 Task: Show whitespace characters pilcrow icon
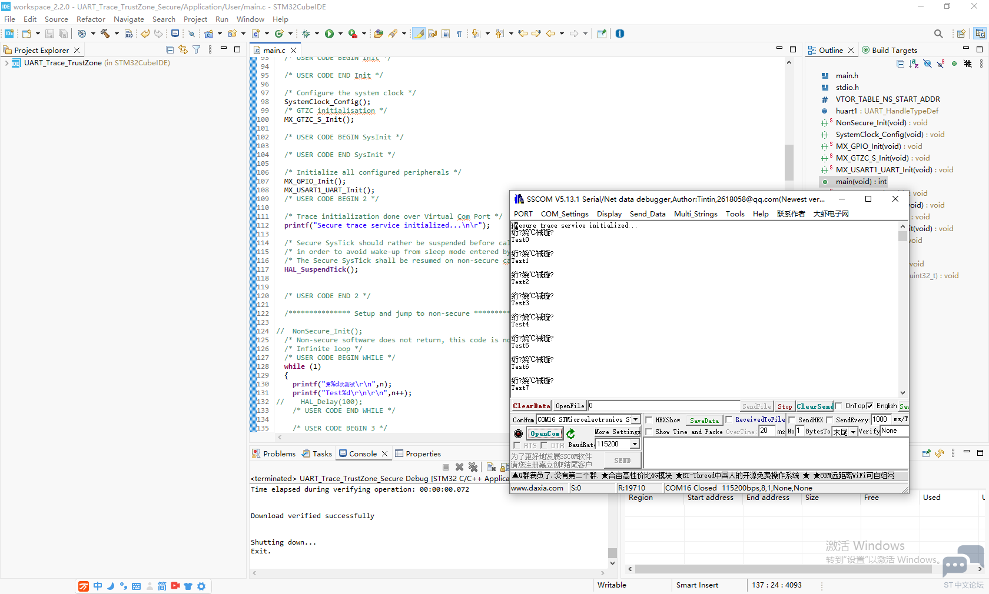[x=459, y=34]
